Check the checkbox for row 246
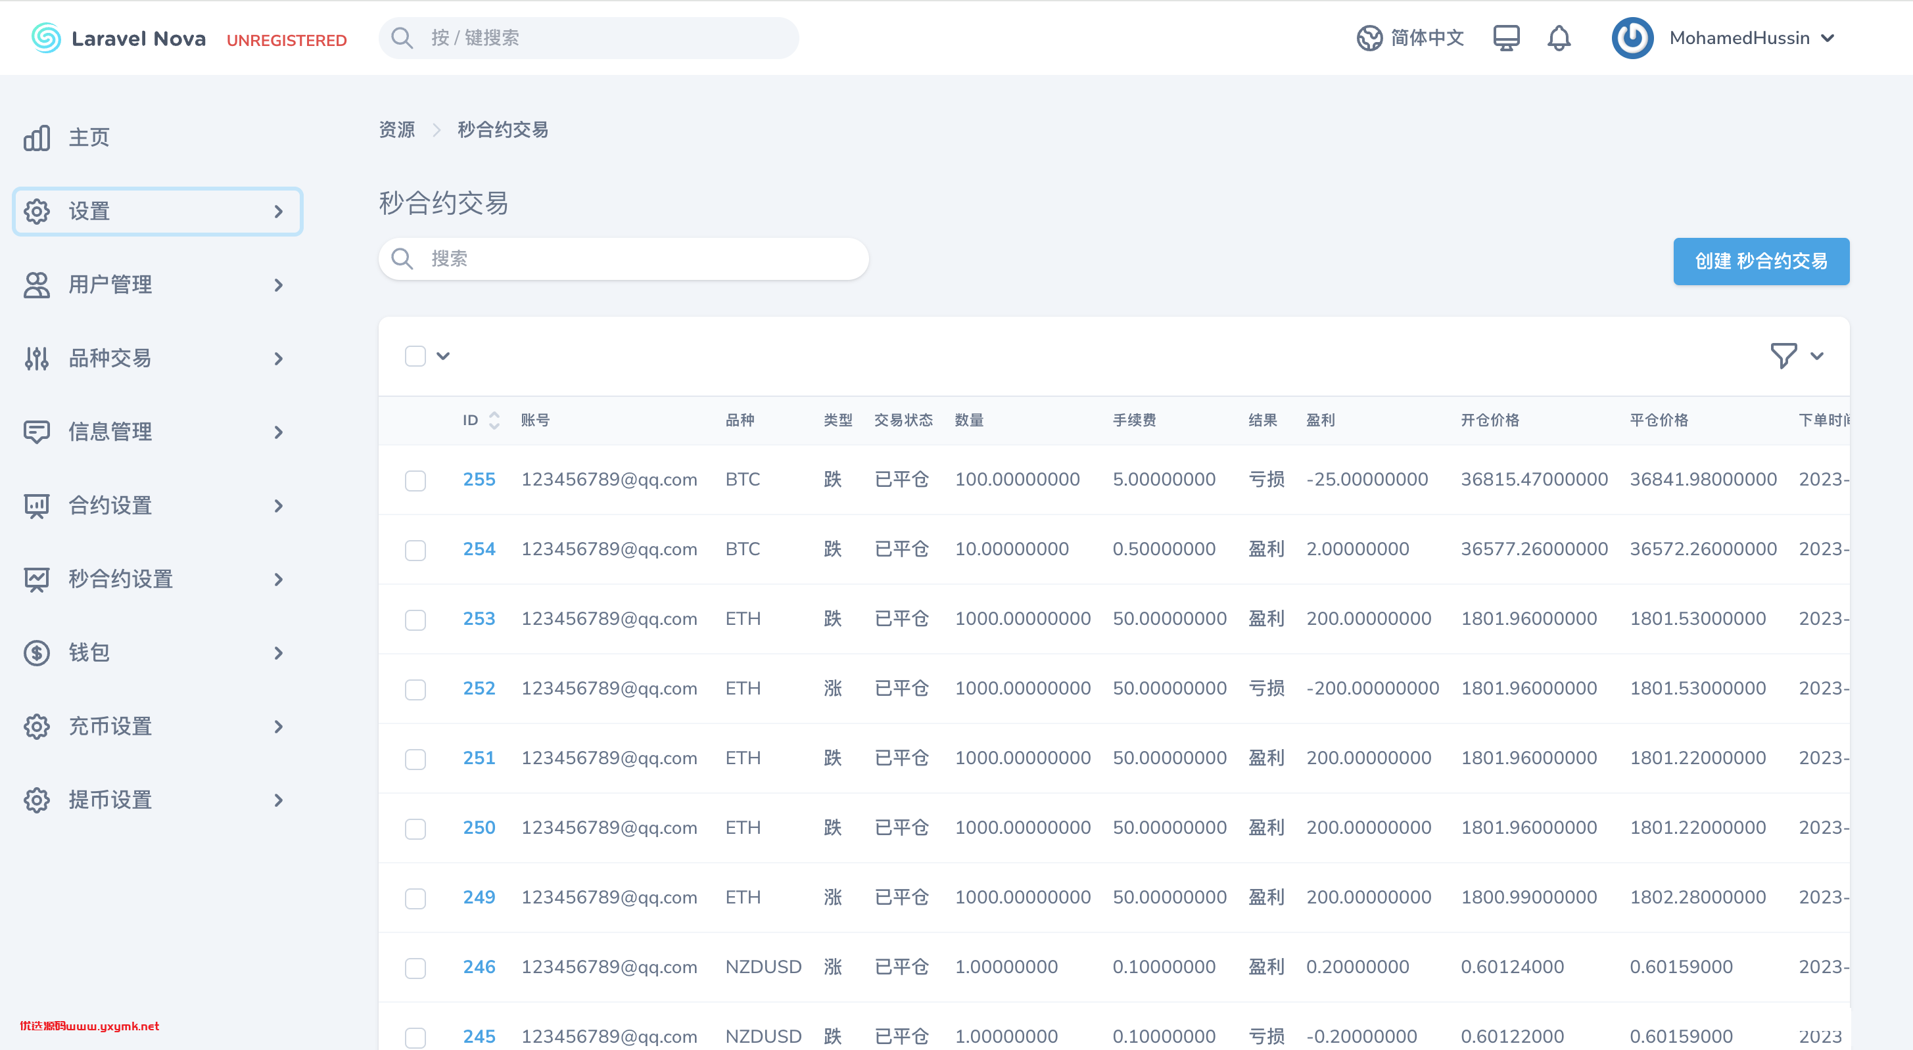Image resolution: width=1913 pixels, height=1050 pixels. pyautogui.click(x=415, y=969)
